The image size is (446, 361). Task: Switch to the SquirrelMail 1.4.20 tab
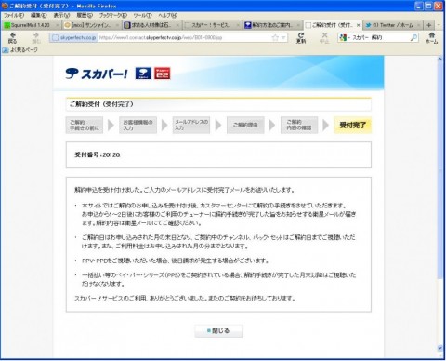(32, 25)
